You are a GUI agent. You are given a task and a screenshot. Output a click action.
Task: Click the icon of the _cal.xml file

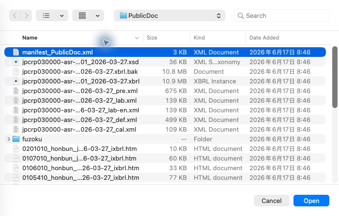16,130
